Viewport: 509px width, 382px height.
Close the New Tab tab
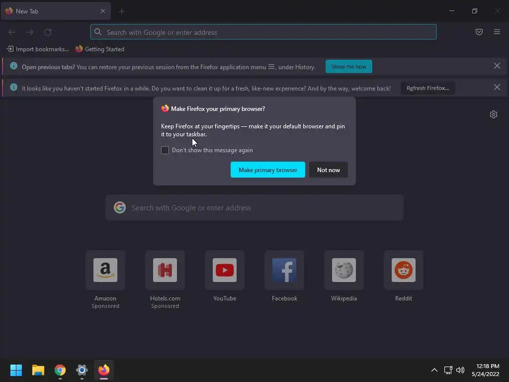(102, 11)
